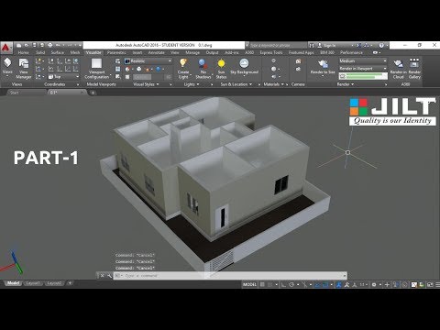The height and width of the screenshot is (330, 440).
Task: Toggle Sun Status in the ribbon
Action: [x=221, y=69]
